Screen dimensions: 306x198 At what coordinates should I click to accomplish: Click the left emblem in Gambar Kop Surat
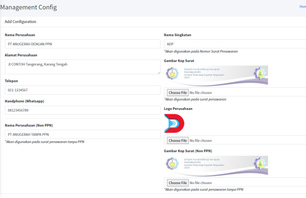pos(172,75)
